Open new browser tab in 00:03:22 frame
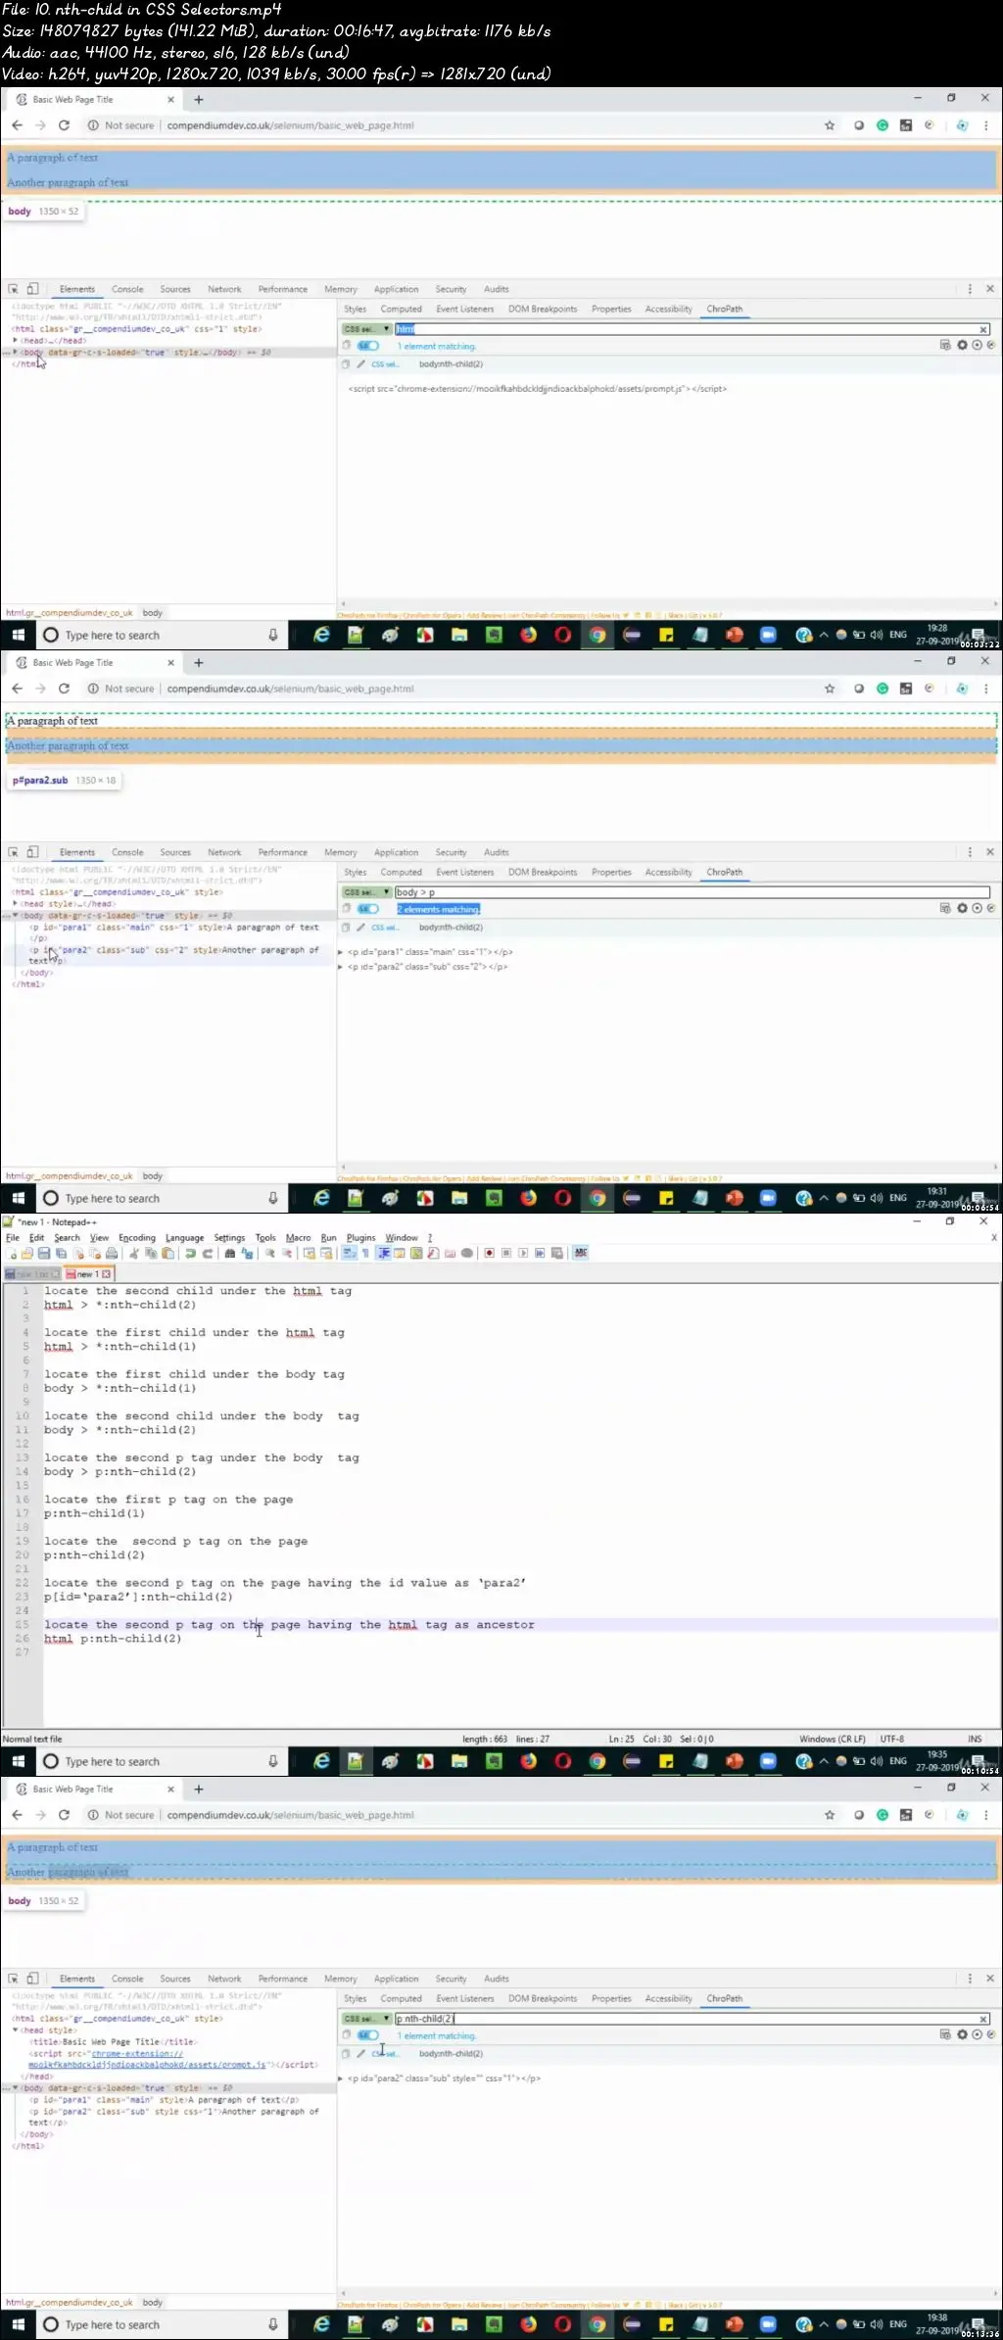The width and height of the screenshot is (1003, 2340). 199,99
